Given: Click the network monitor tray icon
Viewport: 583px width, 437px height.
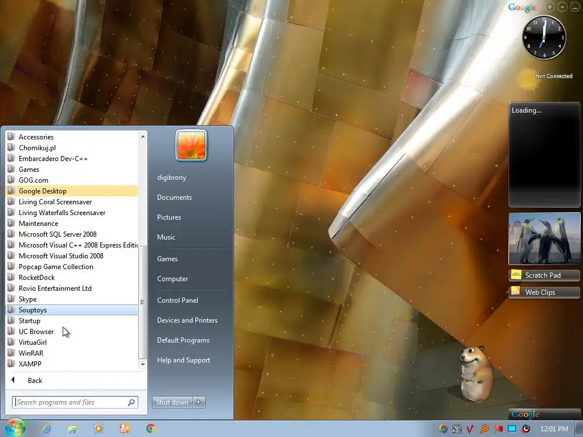Looking at the screenshot, I should tap(512, 429).
